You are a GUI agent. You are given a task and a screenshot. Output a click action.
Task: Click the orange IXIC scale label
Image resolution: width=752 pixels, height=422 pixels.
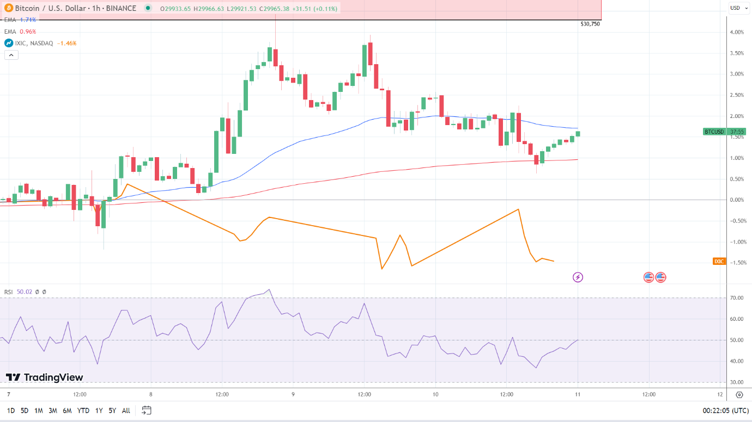[x=719, y=262]
